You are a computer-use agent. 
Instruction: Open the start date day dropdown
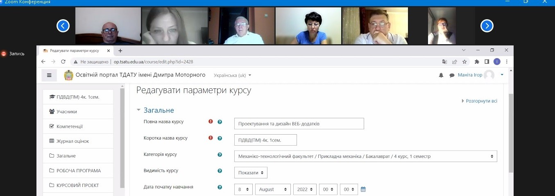[243, 189]
